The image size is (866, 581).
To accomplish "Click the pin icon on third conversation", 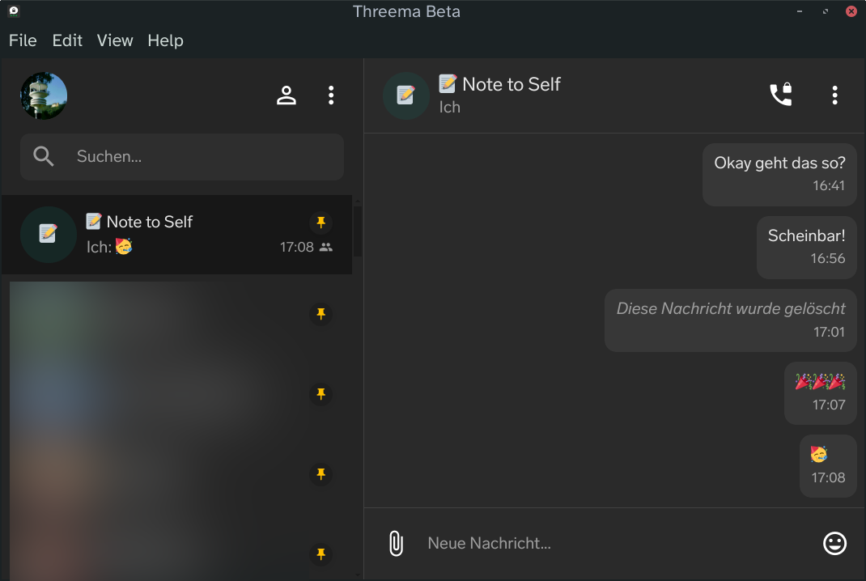I will click(x=321, y=394).
